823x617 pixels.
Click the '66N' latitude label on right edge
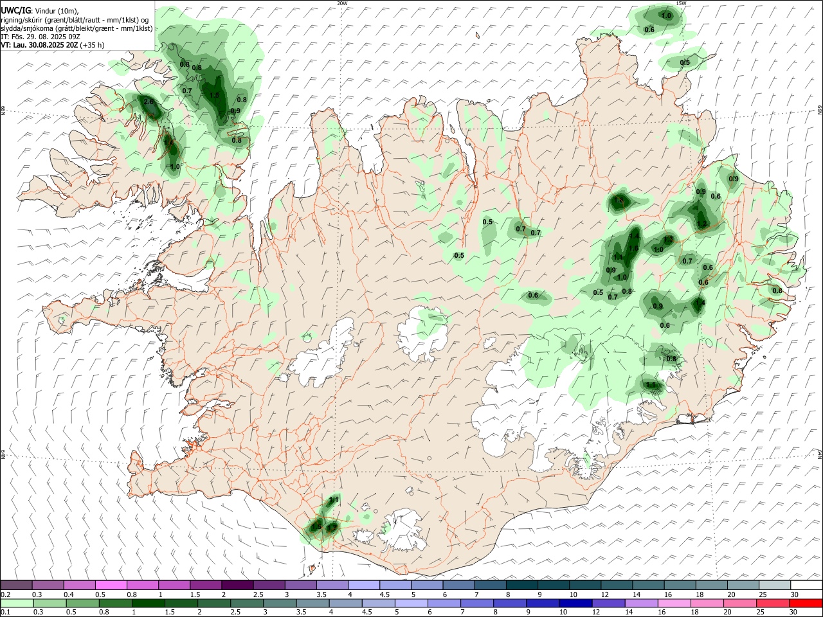(820, 111)
